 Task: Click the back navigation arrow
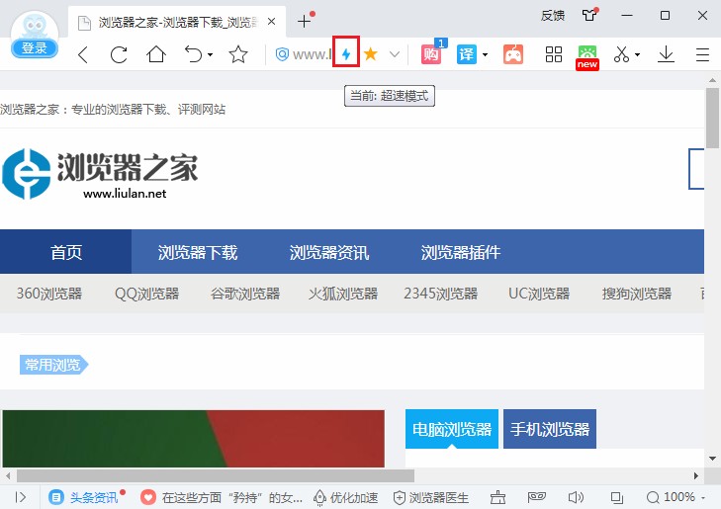click(x=83, y=54)
